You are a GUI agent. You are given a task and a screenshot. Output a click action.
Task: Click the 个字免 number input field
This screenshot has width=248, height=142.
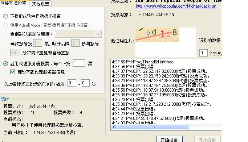(x=203, y=53)
